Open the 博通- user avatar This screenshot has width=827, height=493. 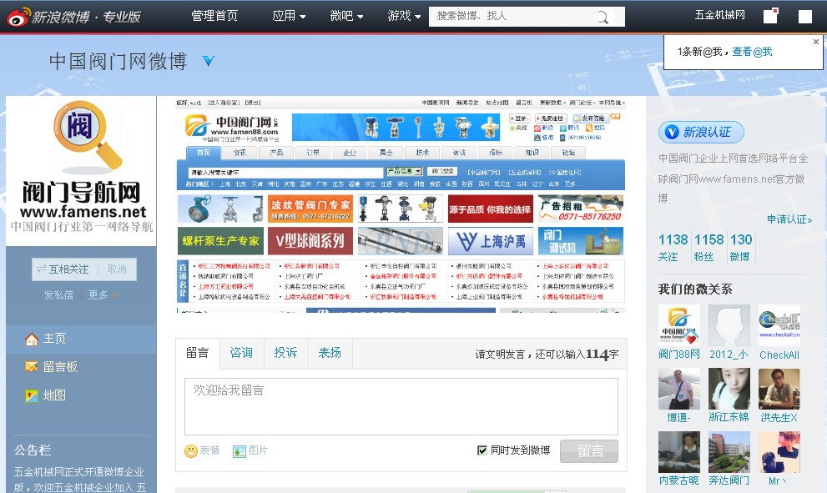pos(678,389)
